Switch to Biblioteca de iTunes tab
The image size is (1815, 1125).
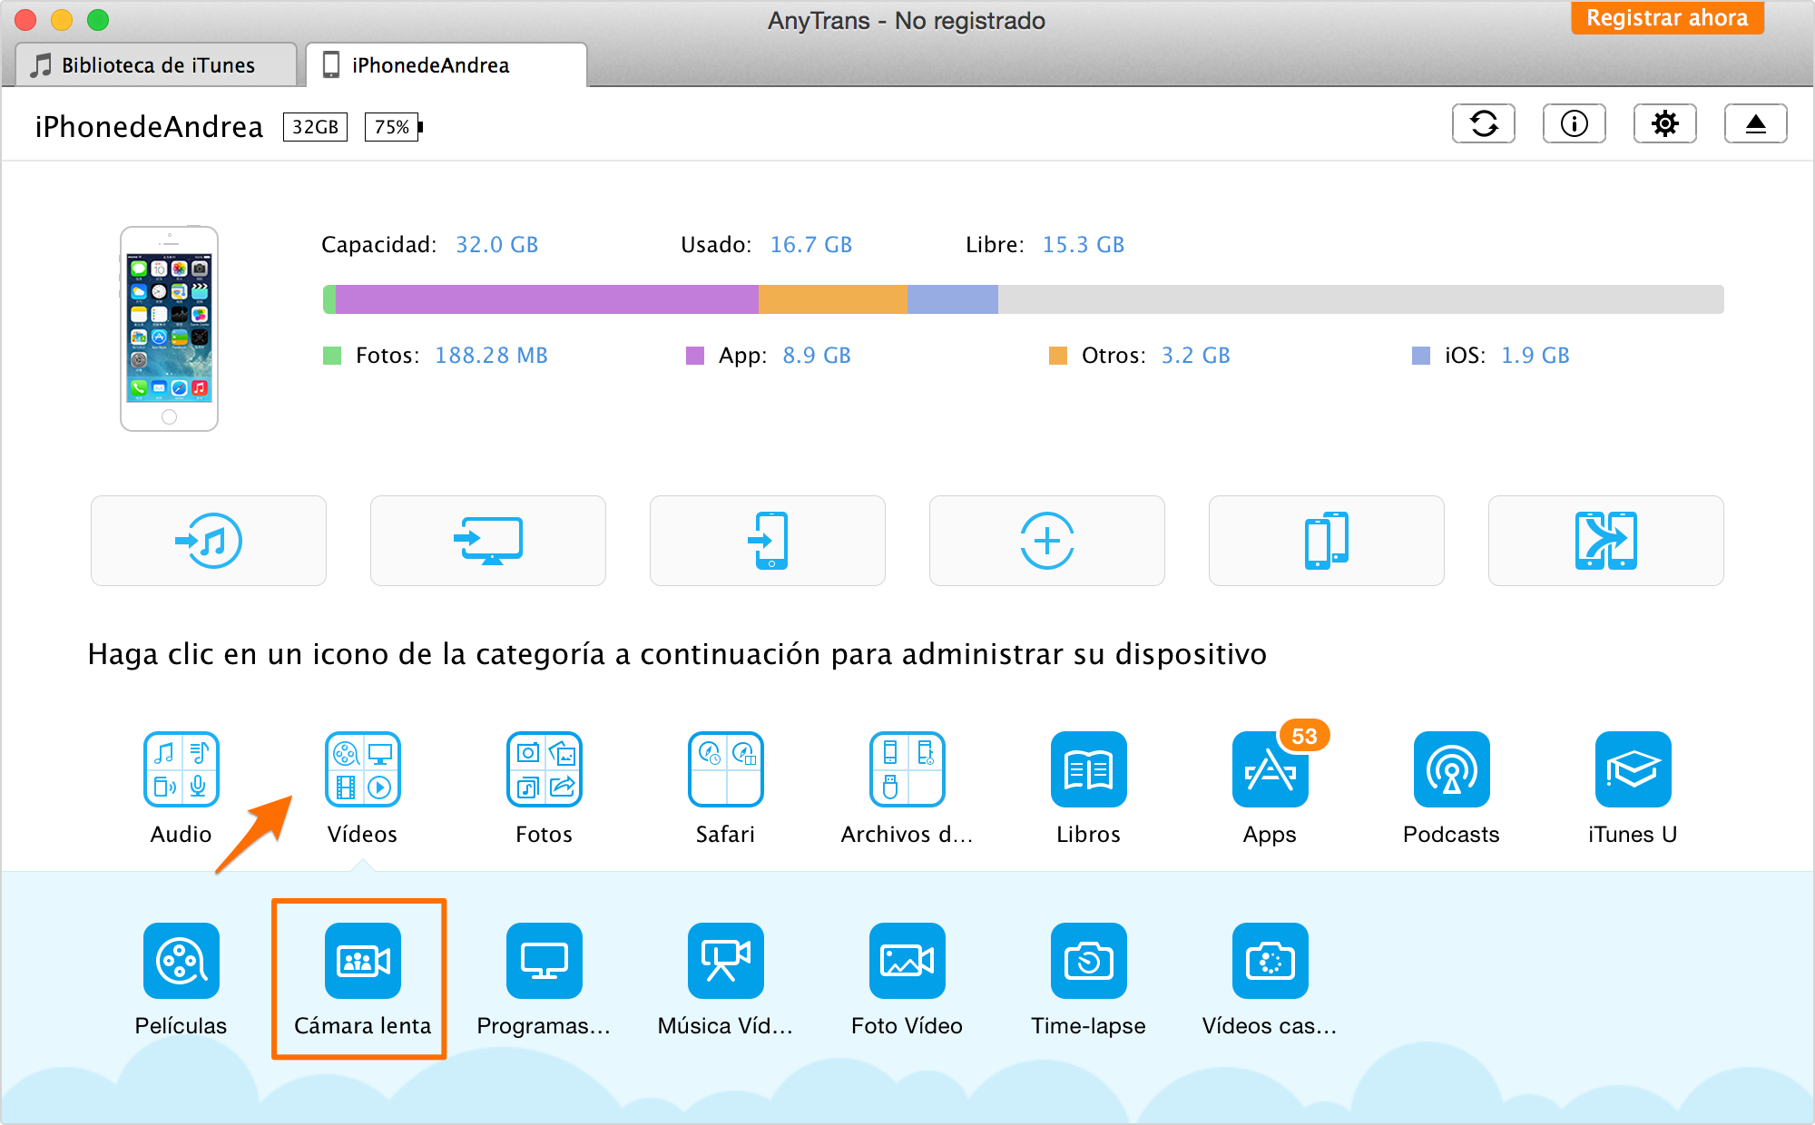(157, 65)
